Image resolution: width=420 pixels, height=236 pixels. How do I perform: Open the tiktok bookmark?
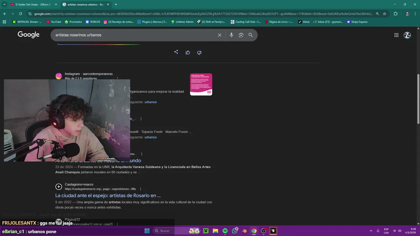304,22
